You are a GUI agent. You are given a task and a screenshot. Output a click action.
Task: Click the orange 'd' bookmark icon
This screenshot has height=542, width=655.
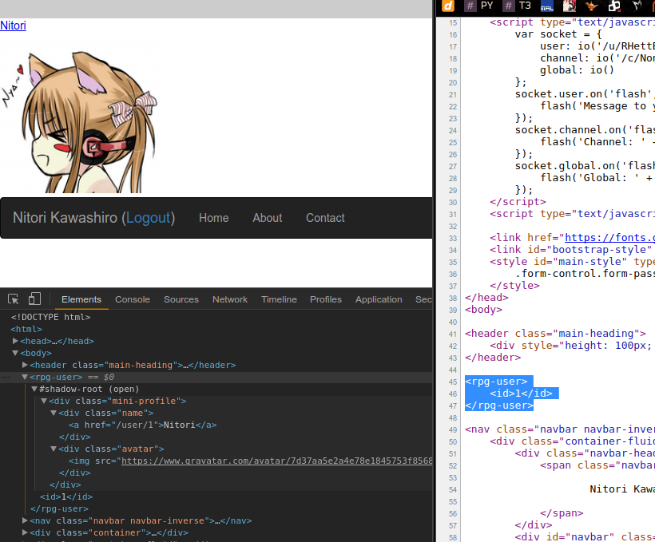click(448, 6)
